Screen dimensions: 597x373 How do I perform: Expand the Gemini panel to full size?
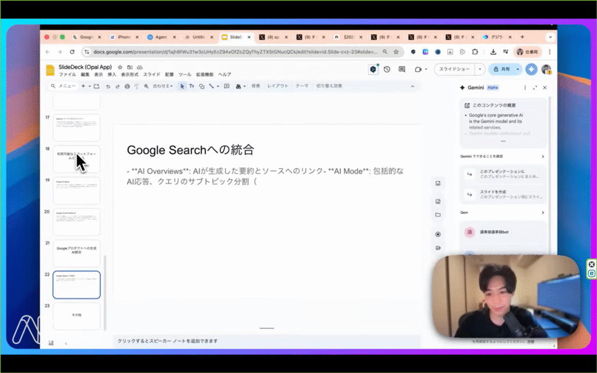(x=535, y=87)
